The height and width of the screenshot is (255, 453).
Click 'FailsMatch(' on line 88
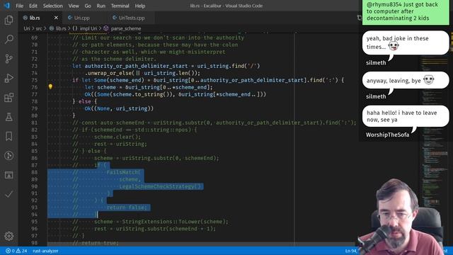[124, 172]
